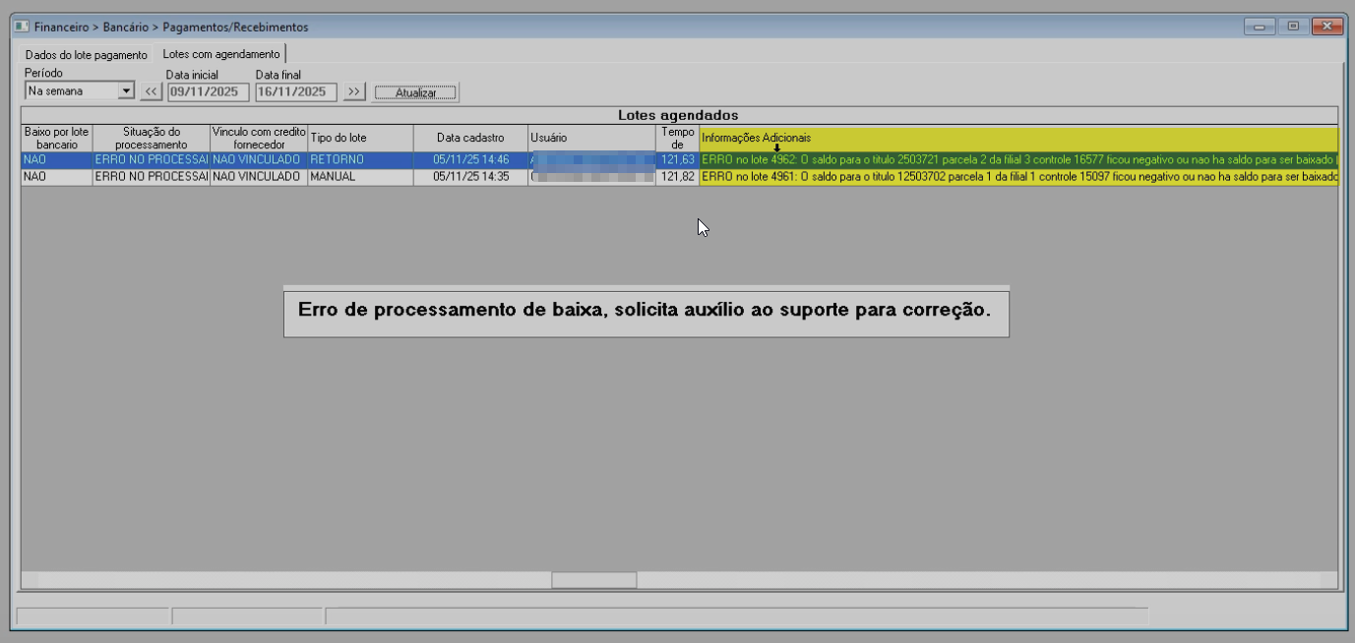
Task: Click Informações Adicionais column header
Action: click(1018, 138)
